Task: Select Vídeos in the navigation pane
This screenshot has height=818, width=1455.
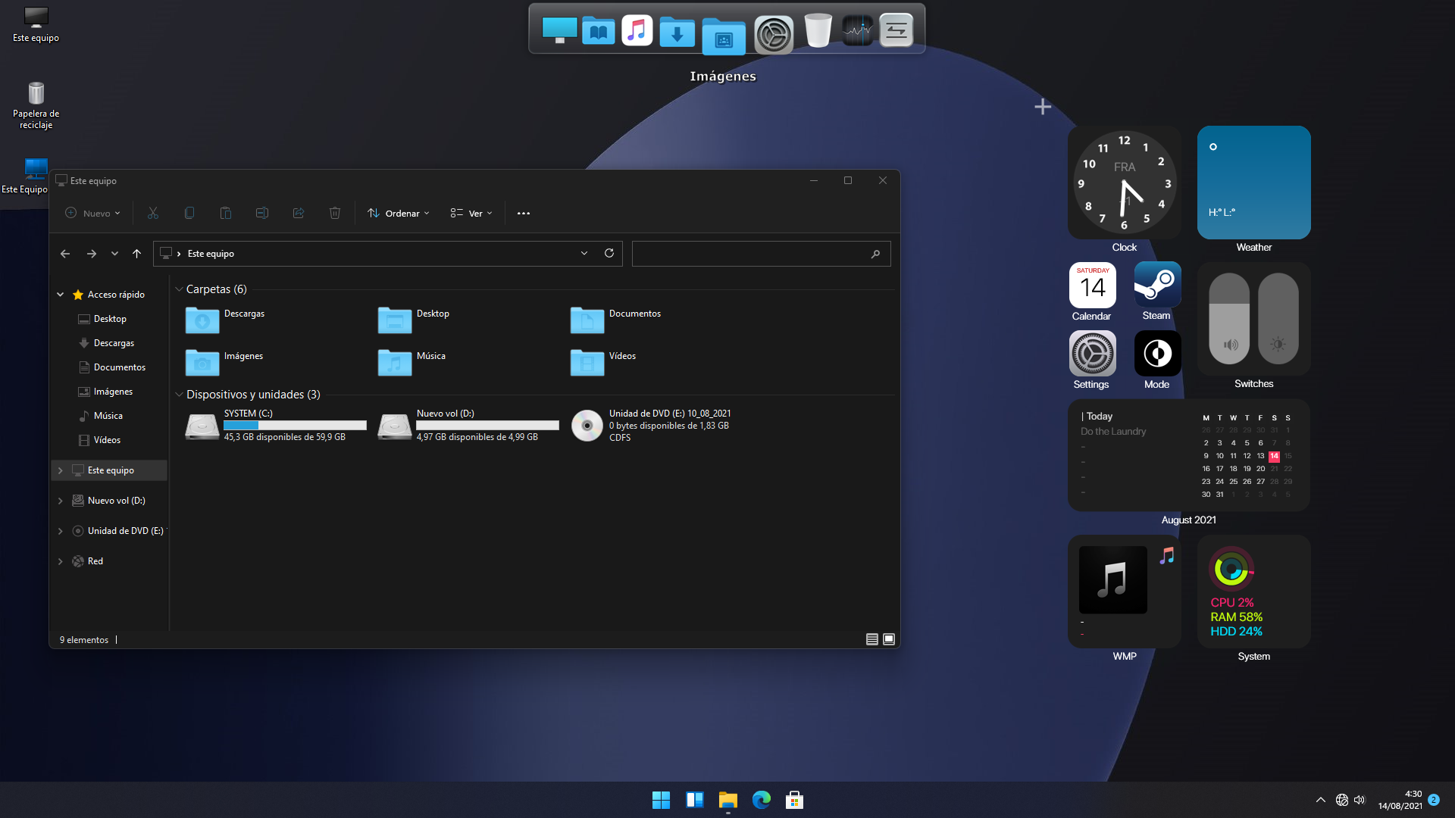Action: (107, 440)
